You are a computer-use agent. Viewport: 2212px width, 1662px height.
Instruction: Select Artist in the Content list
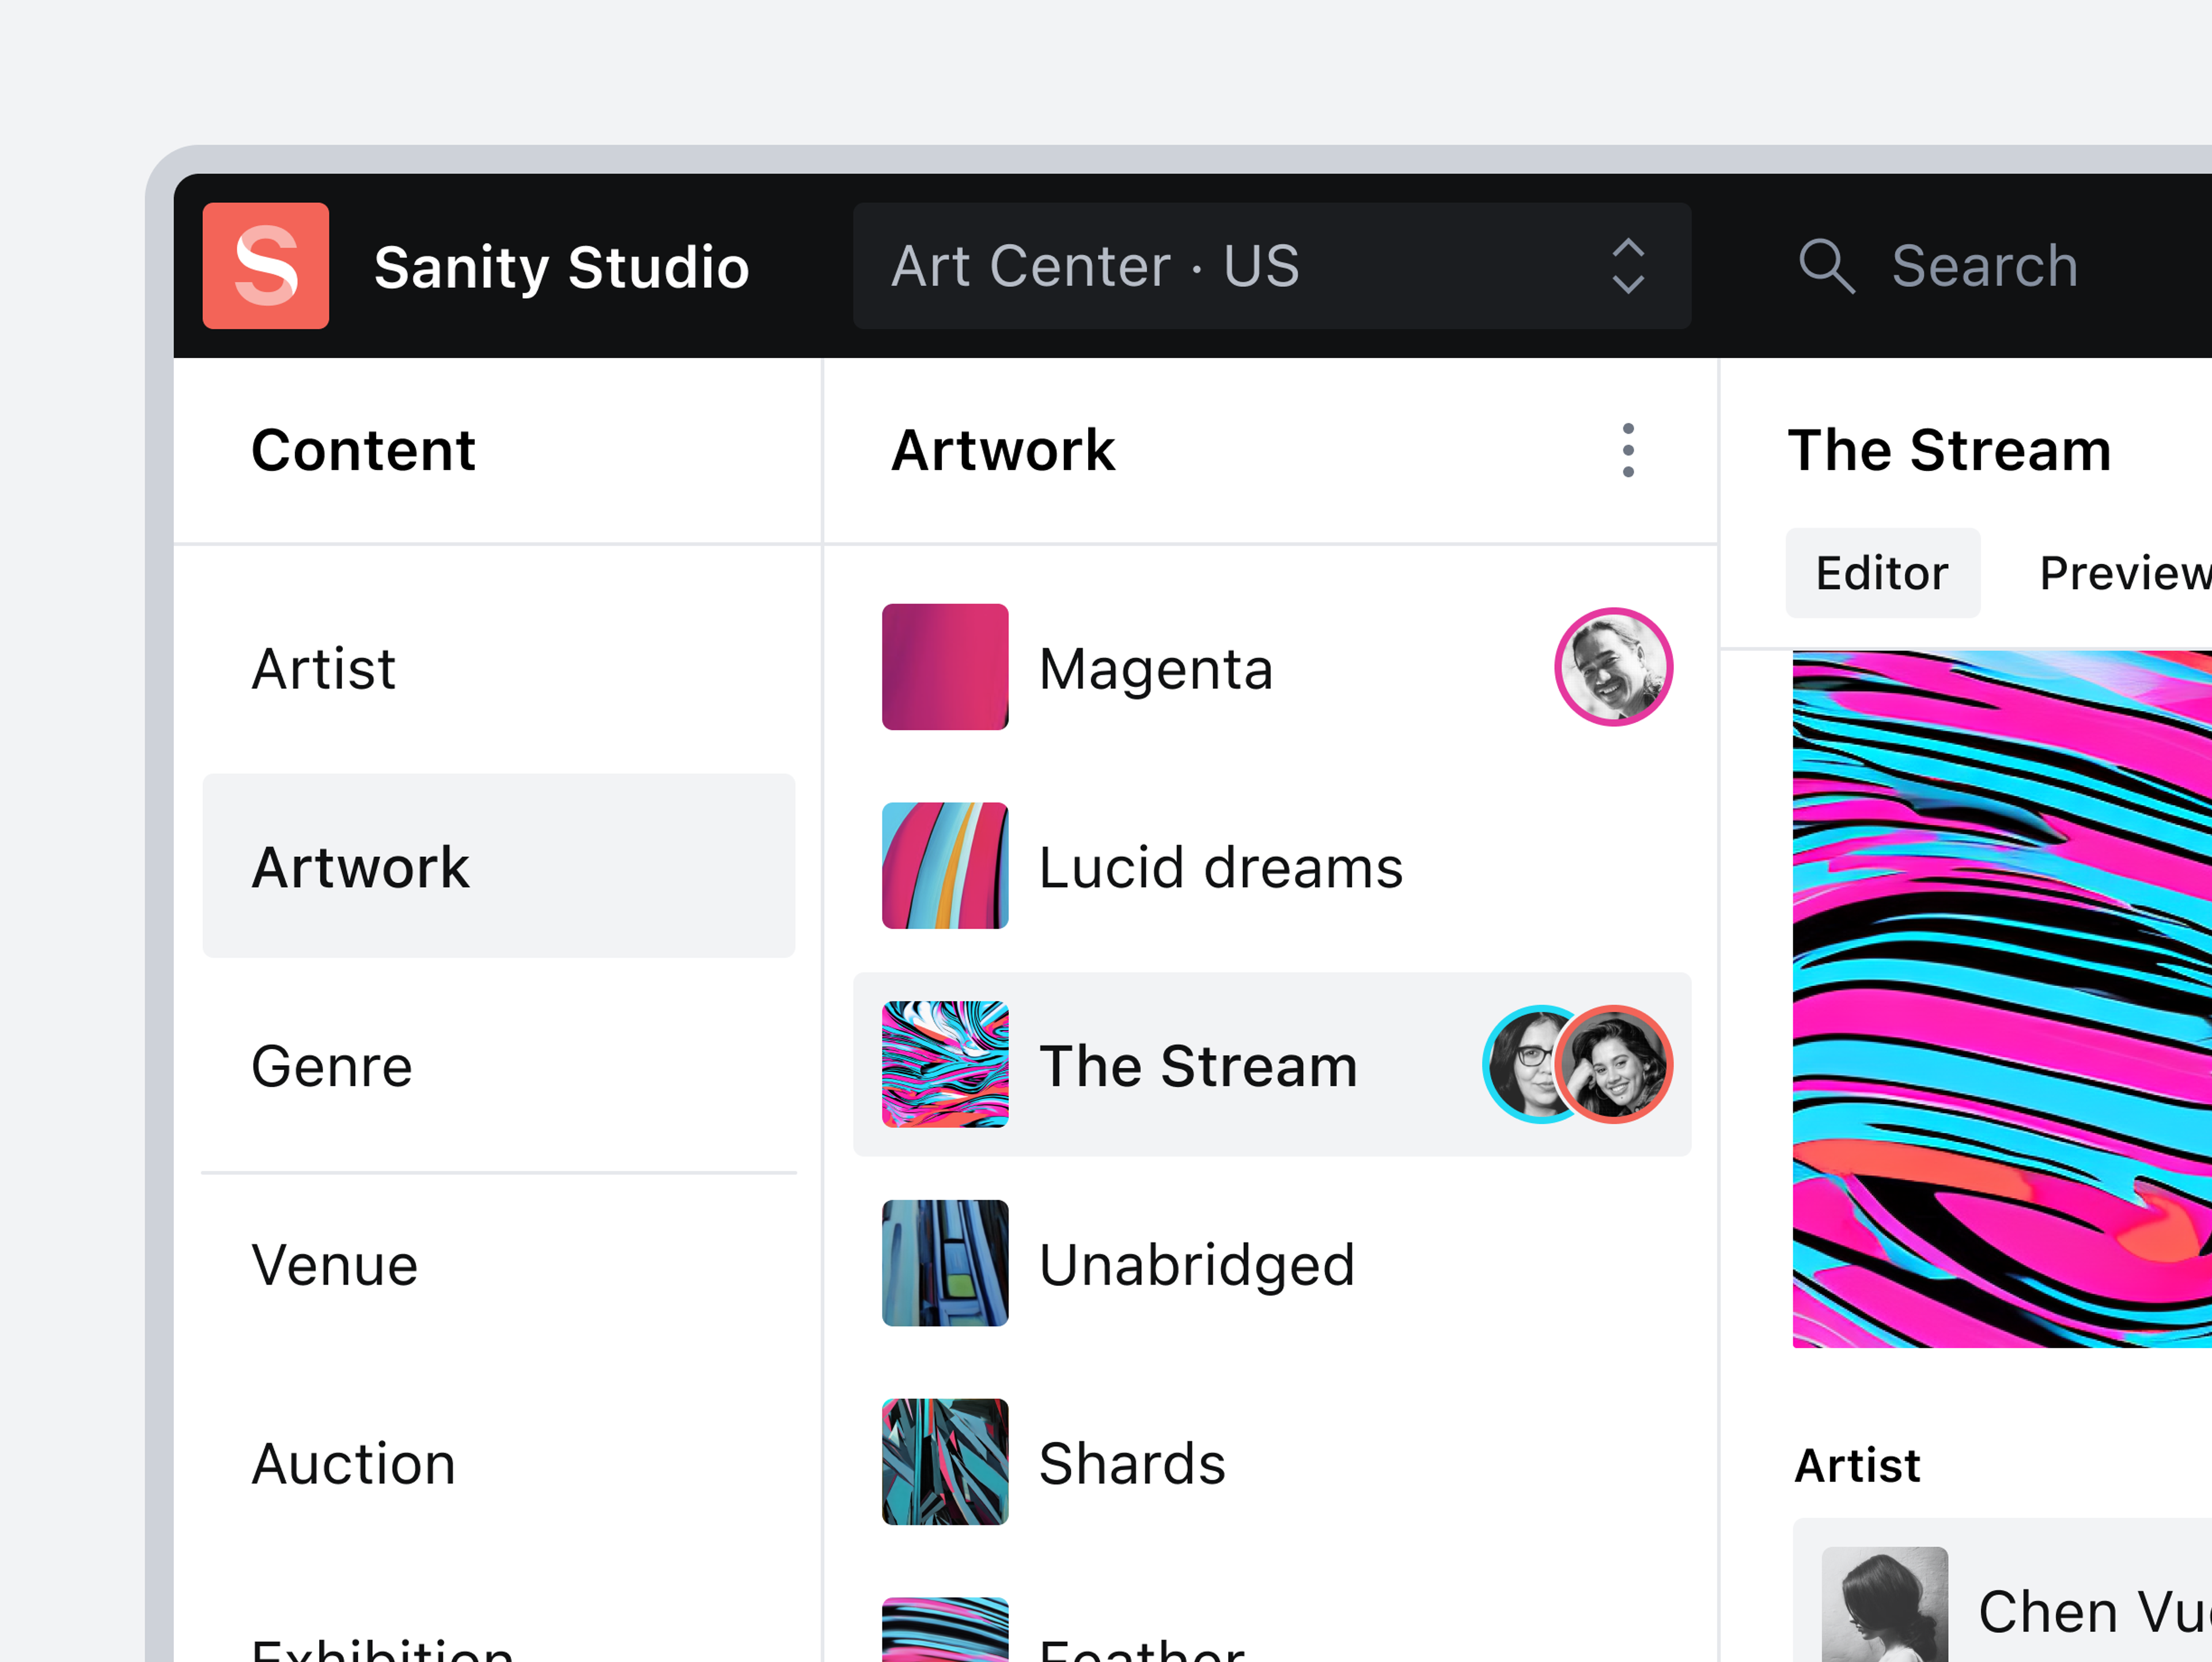[x=324, y=668]
